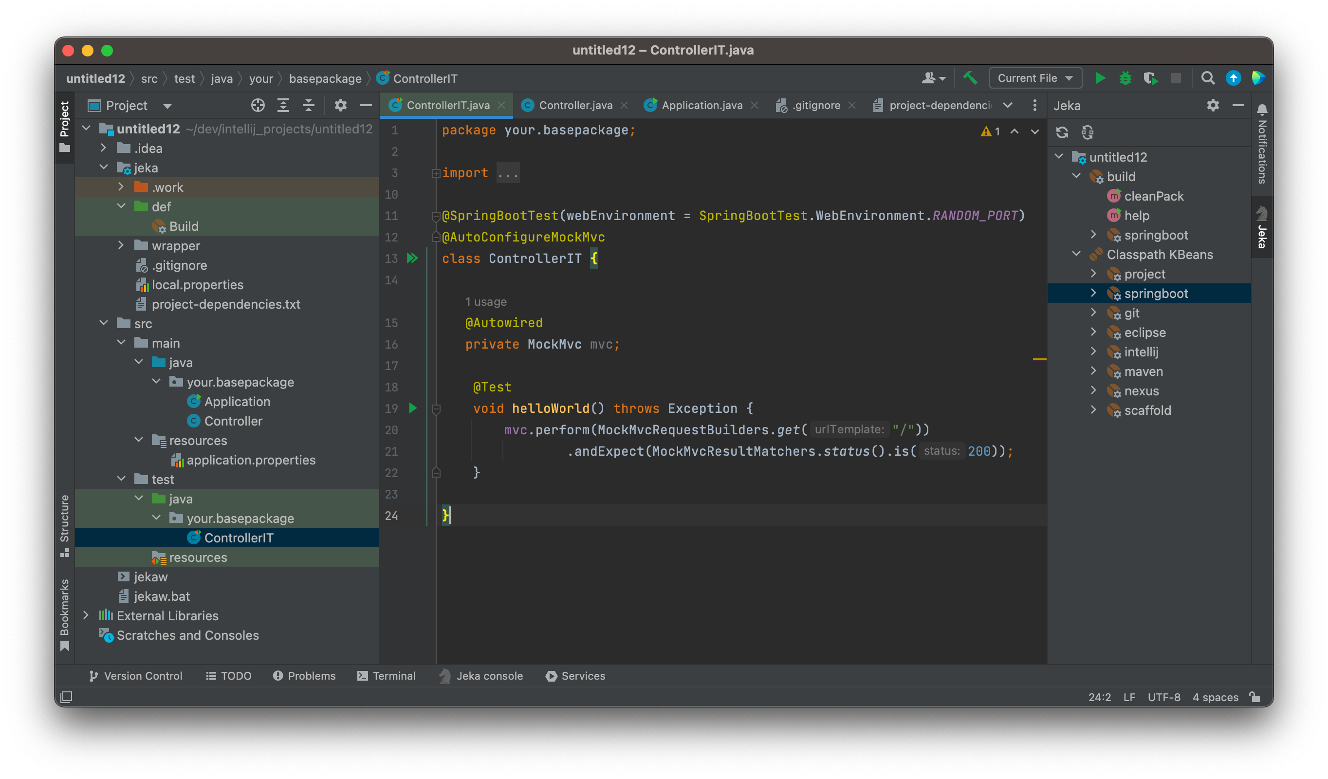Toggle tool window bars icon bottom-left
The image size is (1328, 779).
[x=66, y=697]
